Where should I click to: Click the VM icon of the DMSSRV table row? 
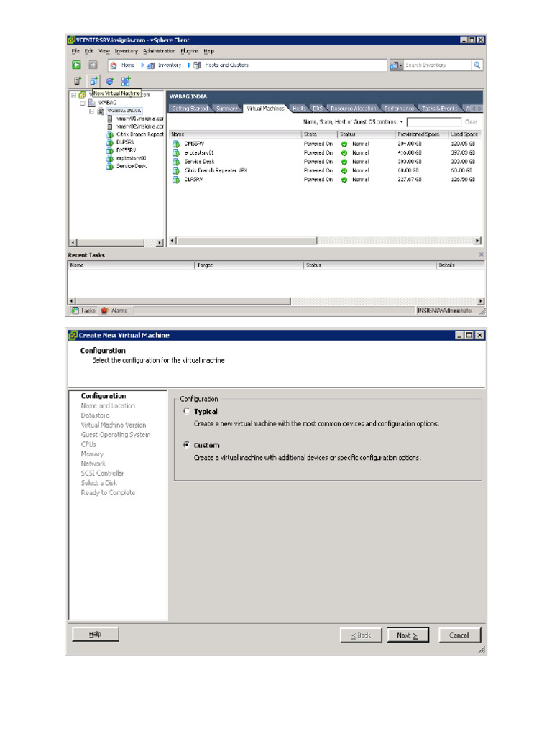[x=176, y=144]
